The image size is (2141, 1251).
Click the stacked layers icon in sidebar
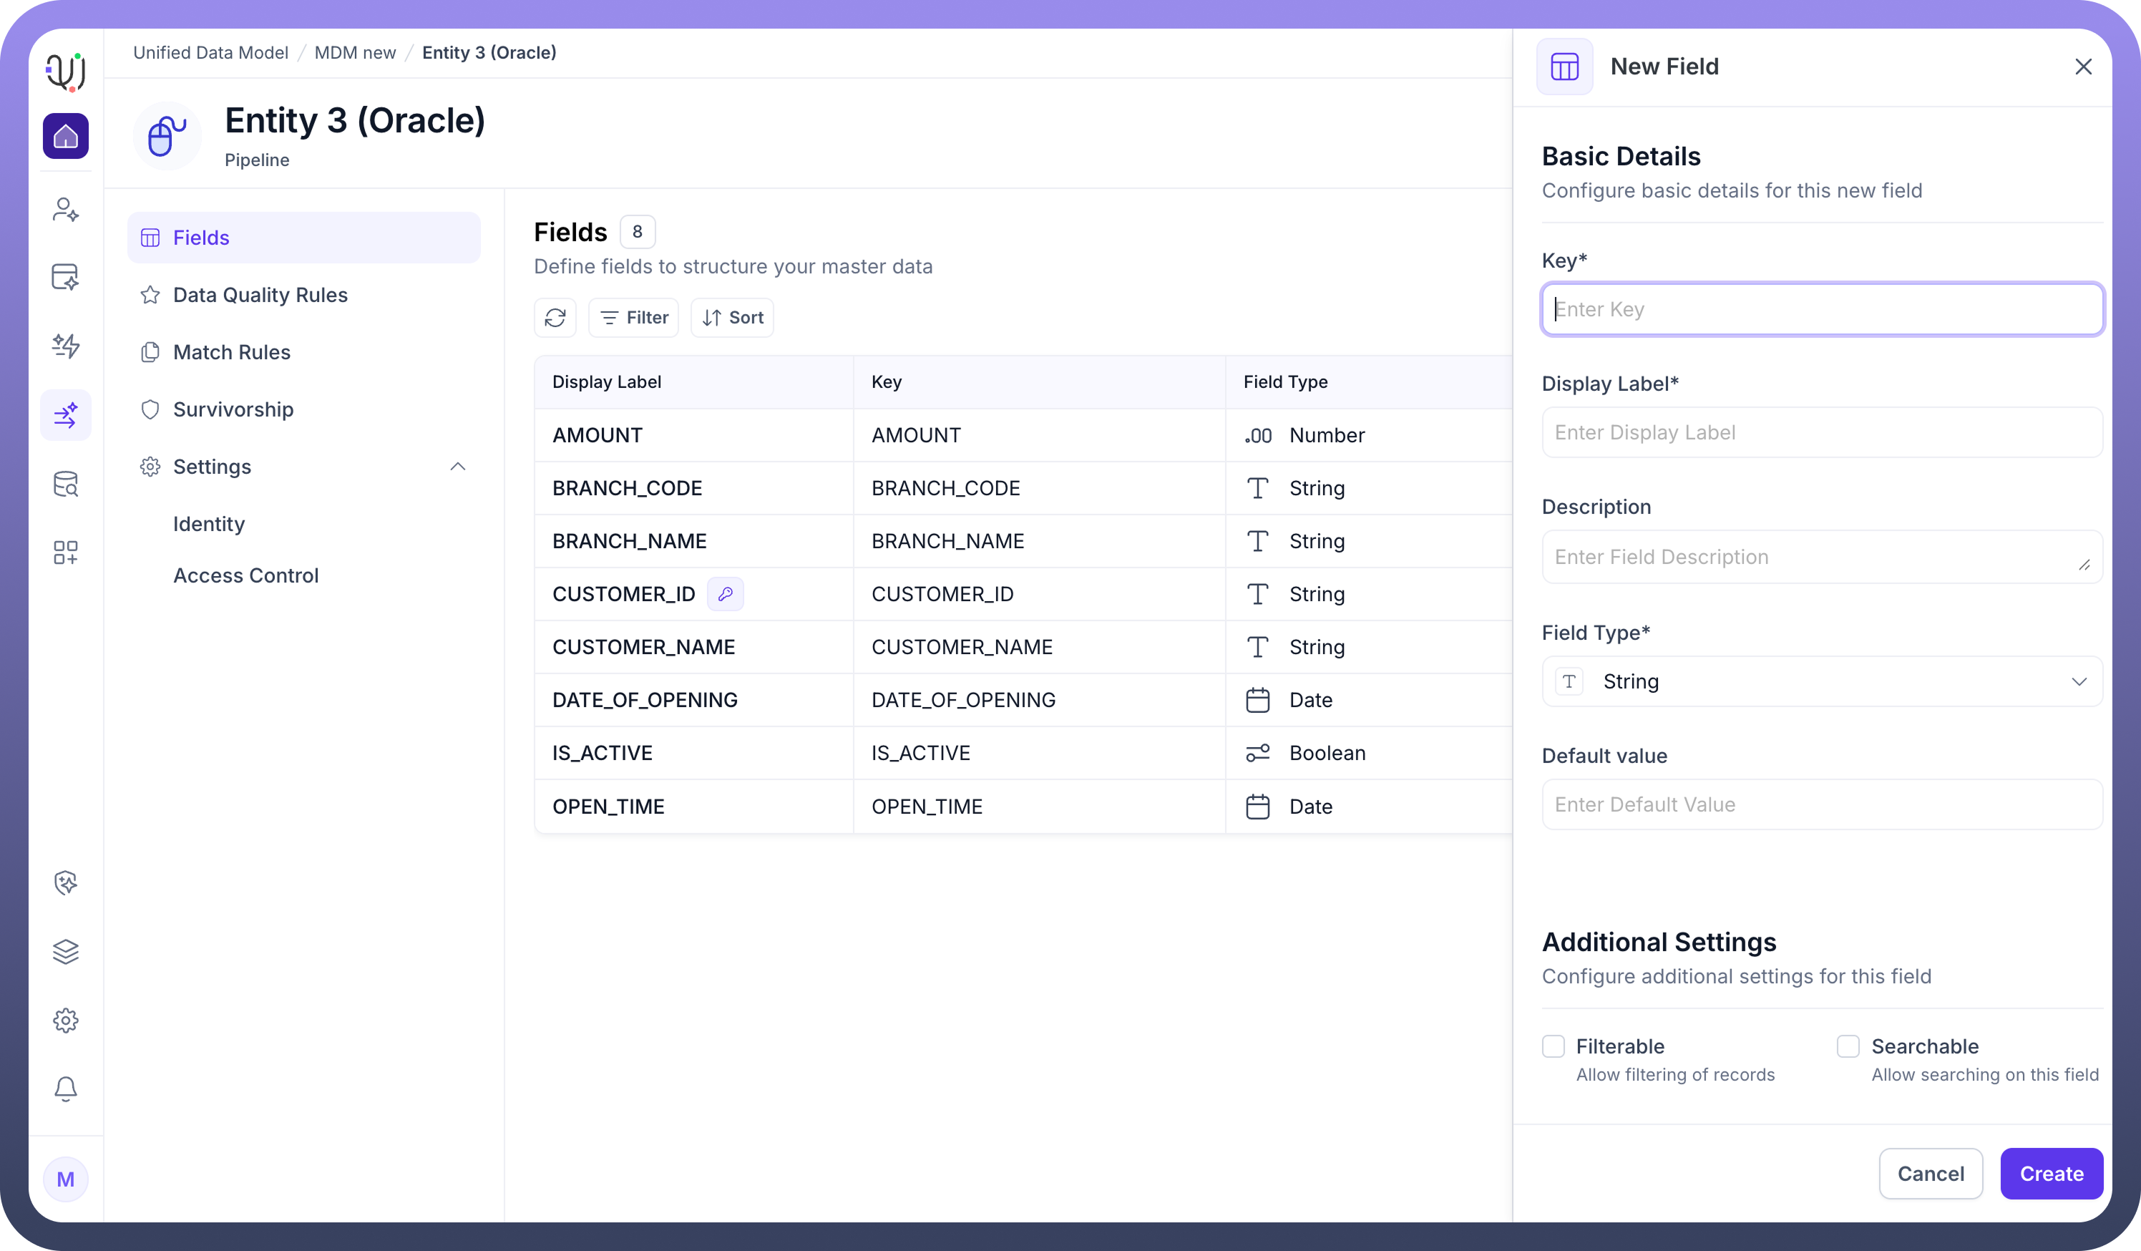click(65, 951)
